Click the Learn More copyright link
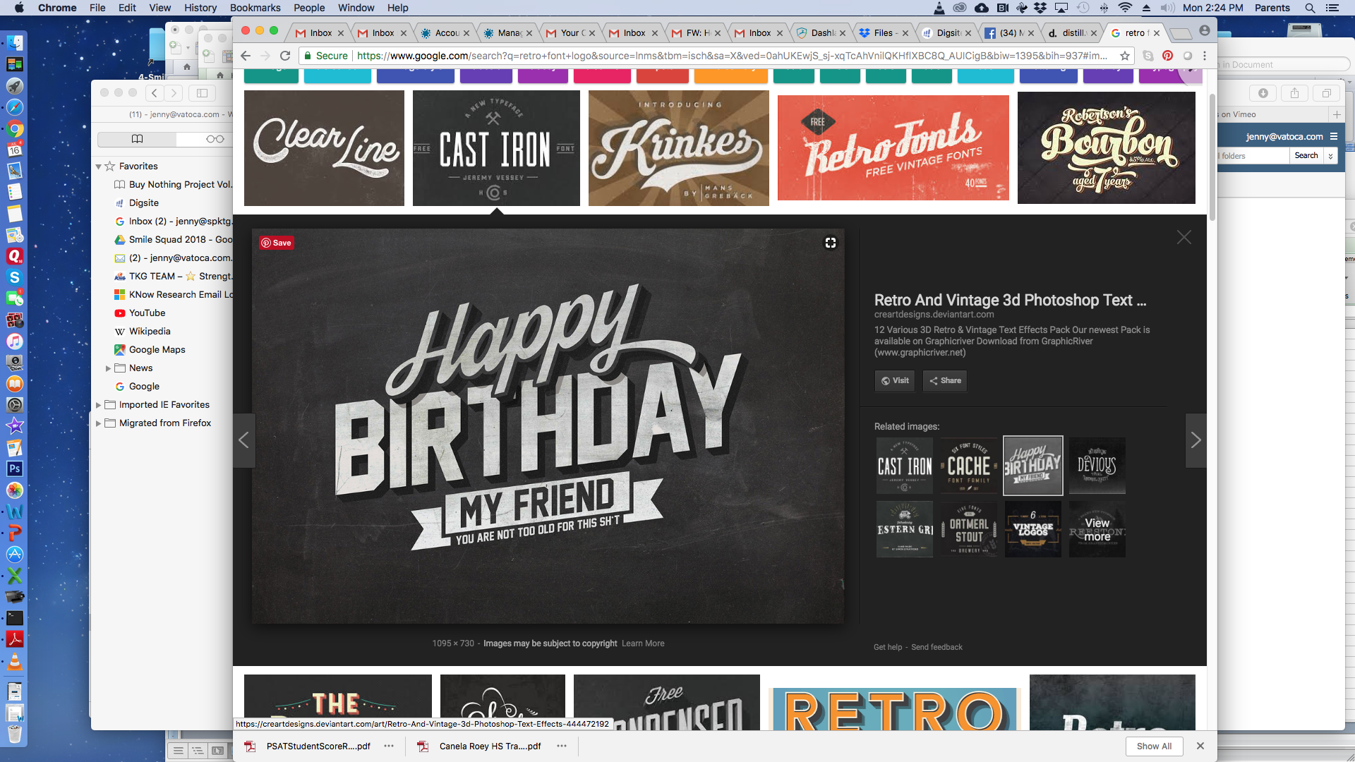 pyautogui.click(x=642, y=643)
